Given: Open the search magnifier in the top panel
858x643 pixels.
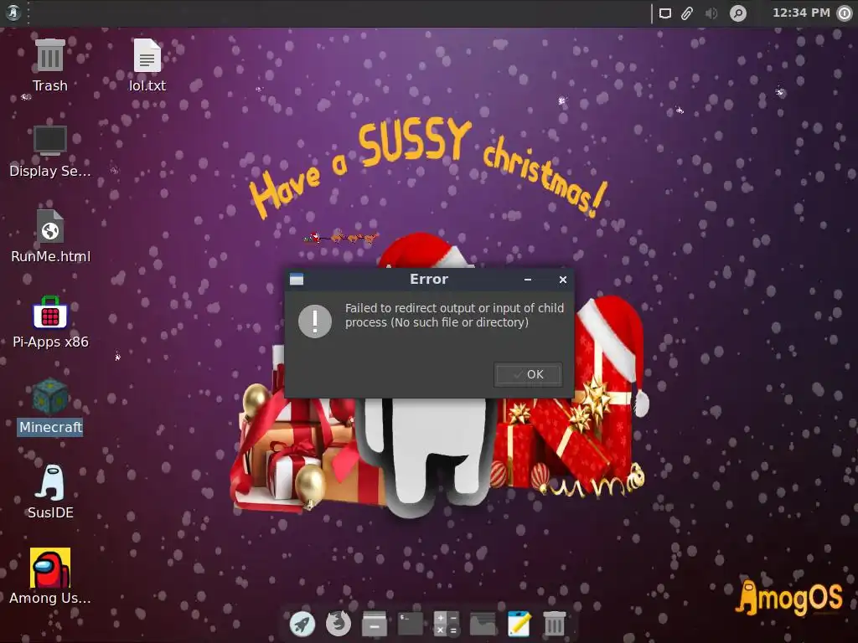Looking at the screenshot, I should (738, 13).
